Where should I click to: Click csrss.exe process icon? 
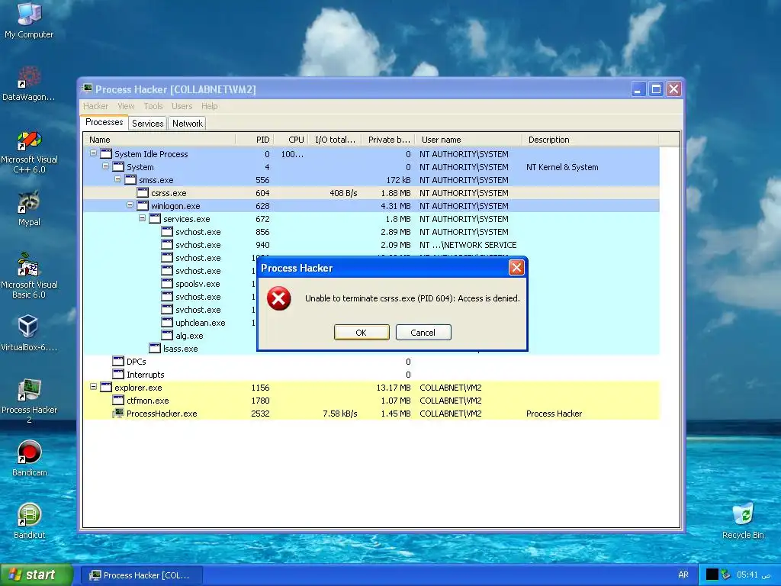coord(143,193)
